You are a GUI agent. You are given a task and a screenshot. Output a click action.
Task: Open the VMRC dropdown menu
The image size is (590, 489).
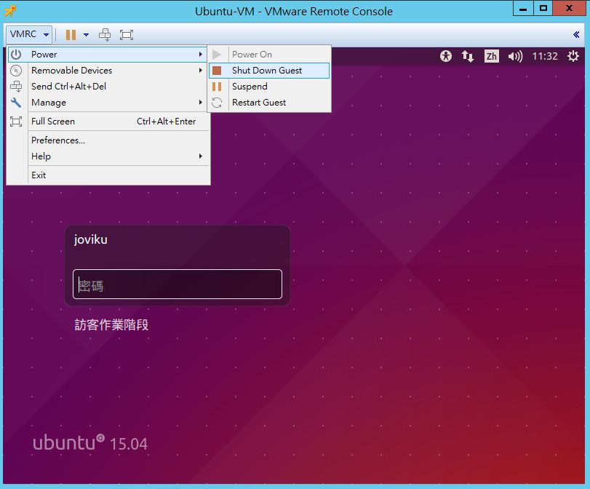[x=28, y=34]
